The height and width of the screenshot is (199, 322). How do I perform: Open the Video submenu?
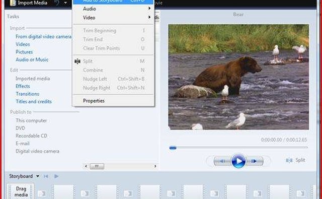click(x=113, y=18)
